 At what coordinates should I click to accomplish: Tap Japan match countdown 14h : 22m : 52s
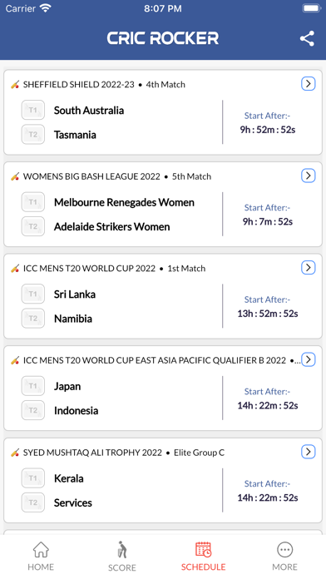pyautogui.click(x=268, y=405)
